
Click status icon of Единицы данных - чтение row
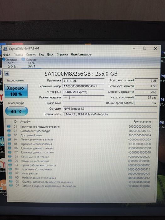(x=9, y=148)
